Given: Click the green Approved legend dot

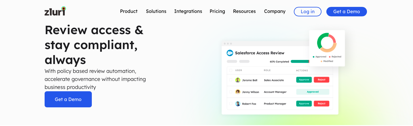Looking at the screenshot, I should click(x=313, y=57).
